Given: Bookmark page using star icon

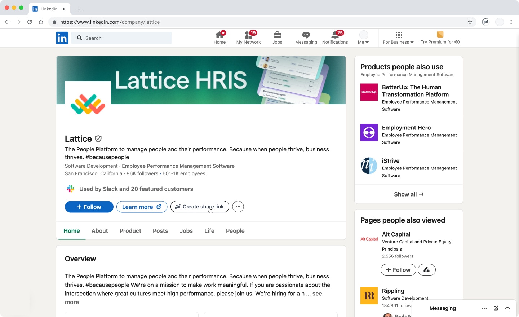Looking at the screenshot, I should 470,22.
